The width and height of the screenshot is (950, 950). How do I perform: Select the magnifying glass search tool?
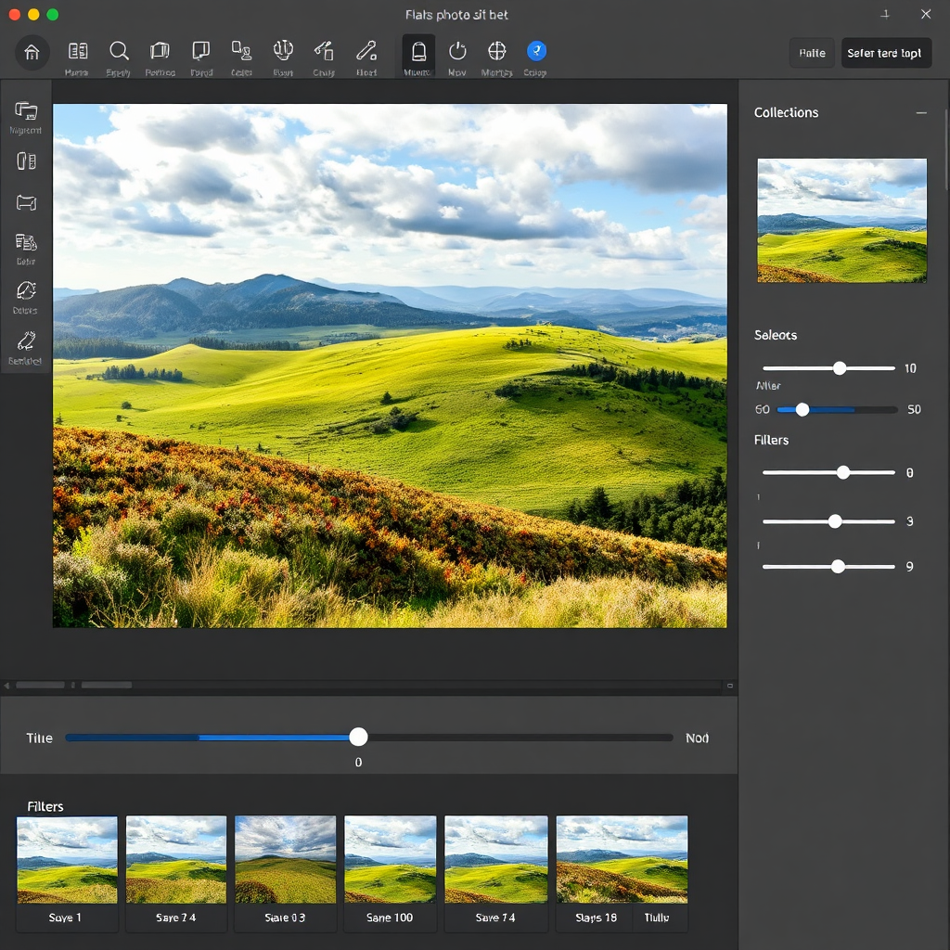(119, 51)
